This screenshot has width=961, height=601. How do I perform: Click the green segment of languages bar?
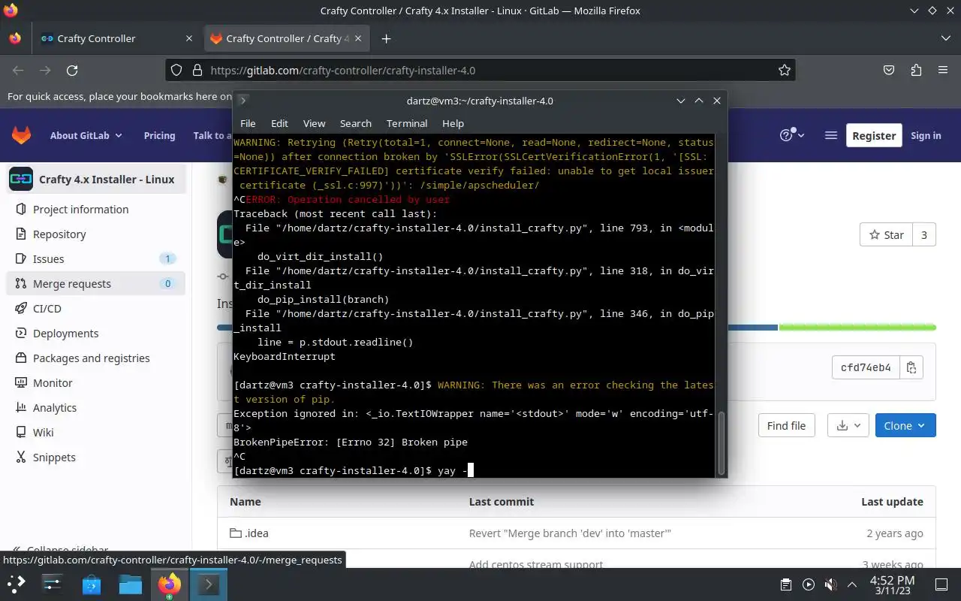857,328
